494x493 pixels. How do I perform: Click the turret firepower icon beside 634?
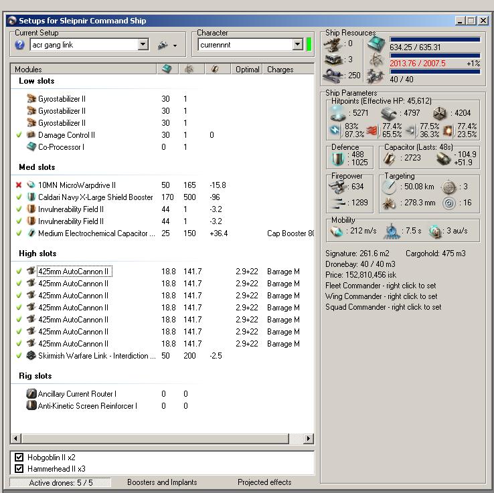337,187
